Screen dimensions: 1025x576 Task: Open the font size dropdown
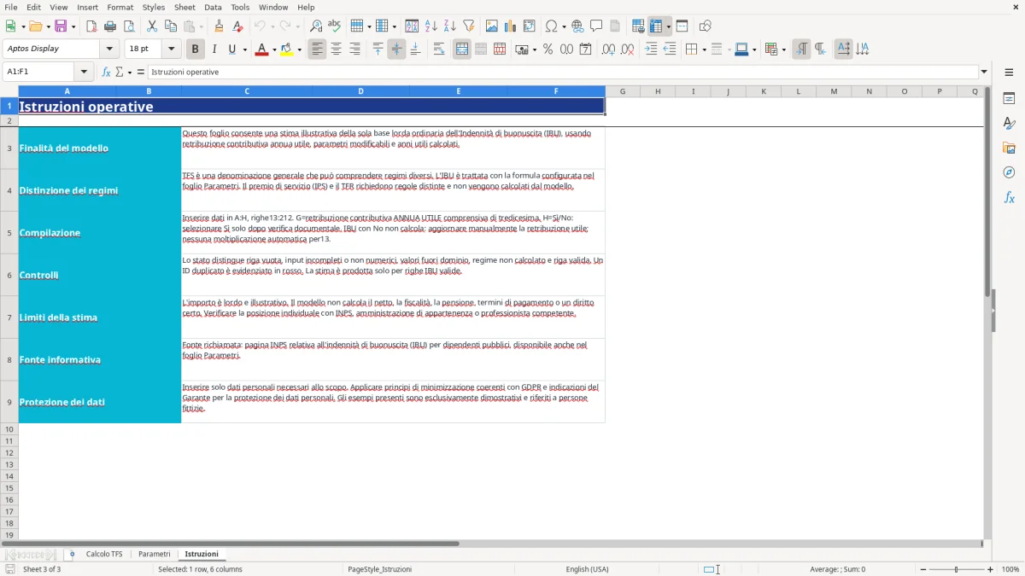point(171,49)
